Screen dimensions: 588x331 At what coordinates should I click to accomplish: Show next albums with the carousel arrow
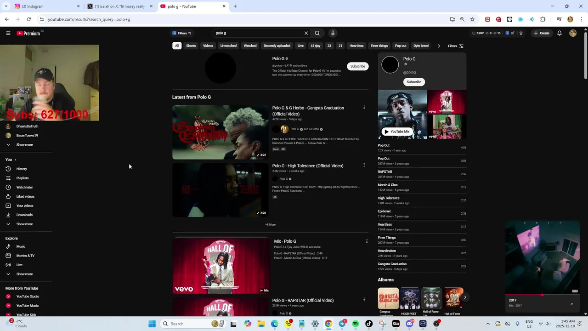pos(465,297)
